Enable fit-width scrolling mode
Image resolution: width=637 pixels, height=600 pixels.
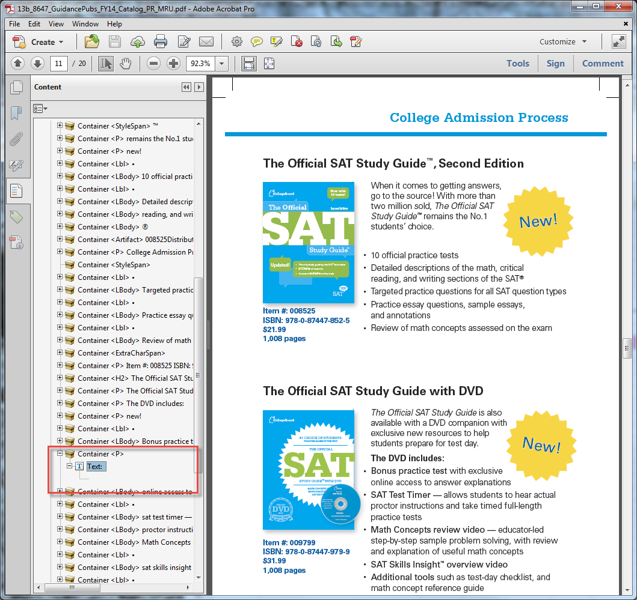pos(248,63)
